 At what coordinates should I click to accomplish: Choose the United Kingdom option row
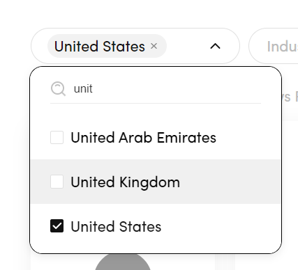pyautogui.click(x=156, y=182)
